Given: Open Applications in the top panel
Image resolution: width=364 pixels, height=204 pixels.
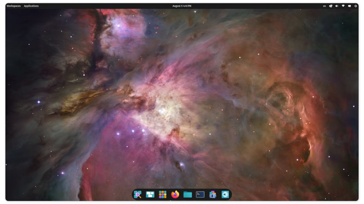Looking at the screenshot, I should click(x=31, y=6).
